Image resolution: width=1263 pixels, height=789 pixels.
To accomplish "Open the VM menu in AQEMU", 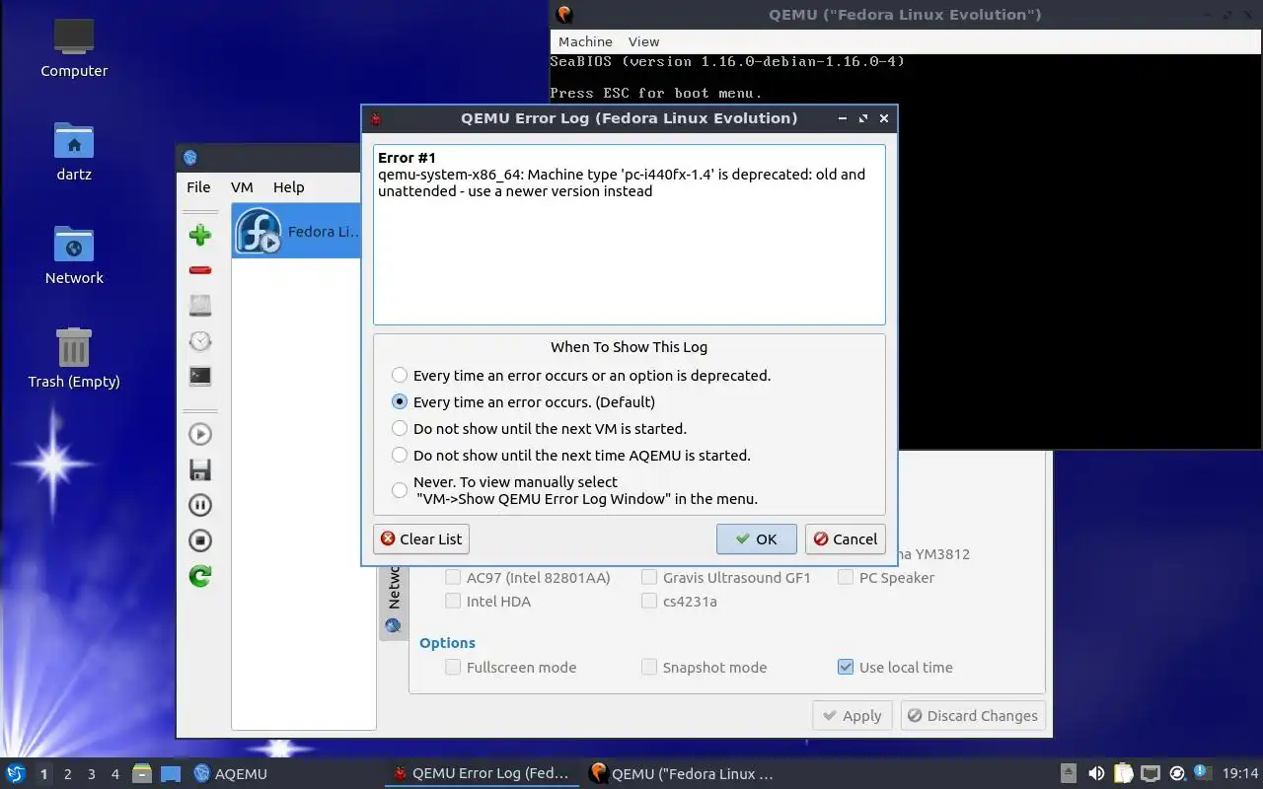I will [x=242, y=186].
